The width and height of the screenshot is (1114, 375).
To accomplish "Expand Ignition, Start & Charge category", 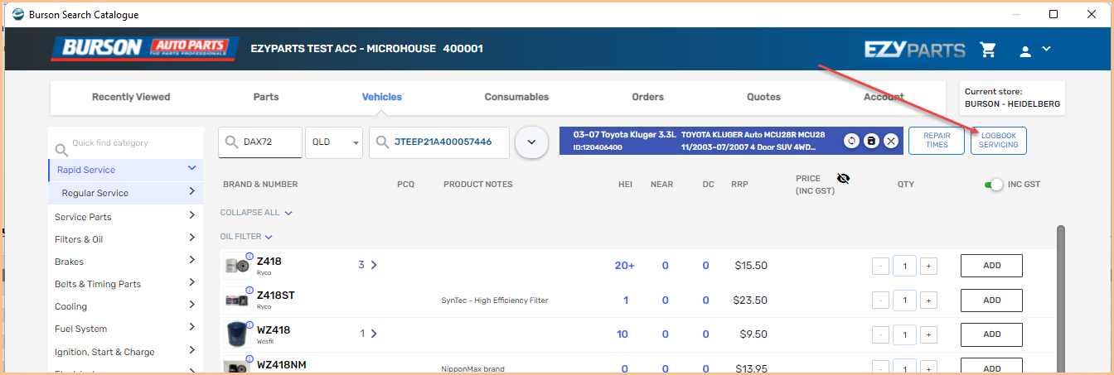I will click(x=191, y=350).
